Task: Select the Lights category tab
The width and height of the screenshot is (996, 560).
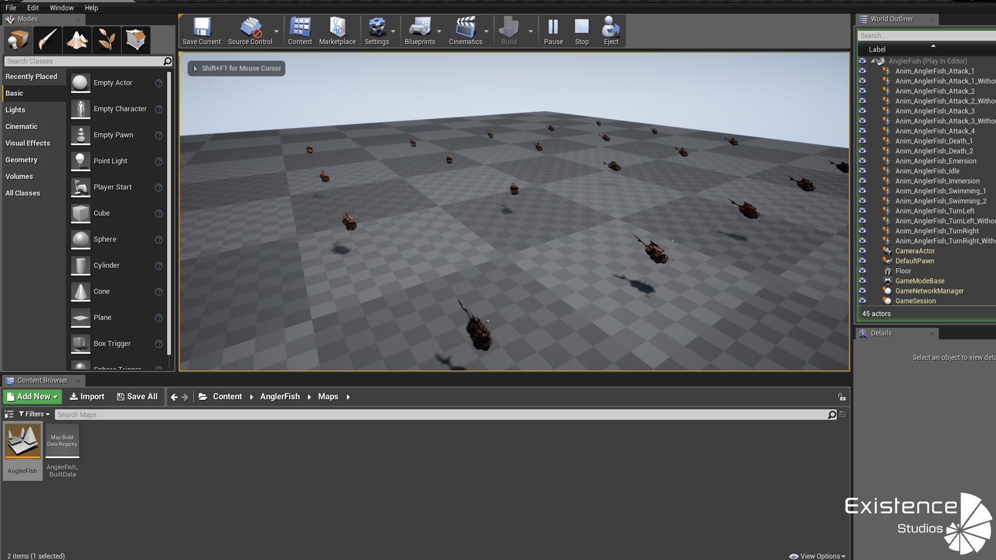Action: click(x=16, y=110)
